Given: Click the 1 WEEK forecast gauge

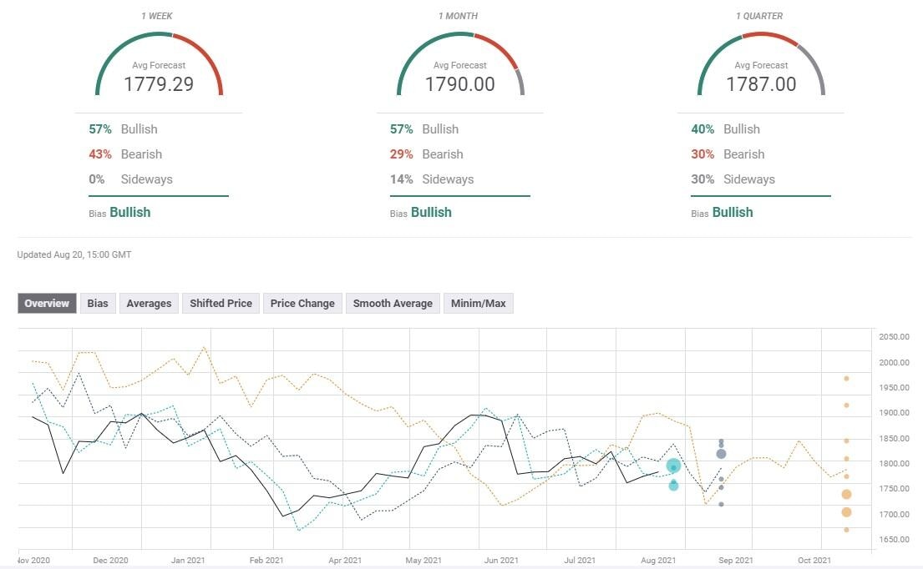Looking at the screenshot, I should click(x=159, y=71).
